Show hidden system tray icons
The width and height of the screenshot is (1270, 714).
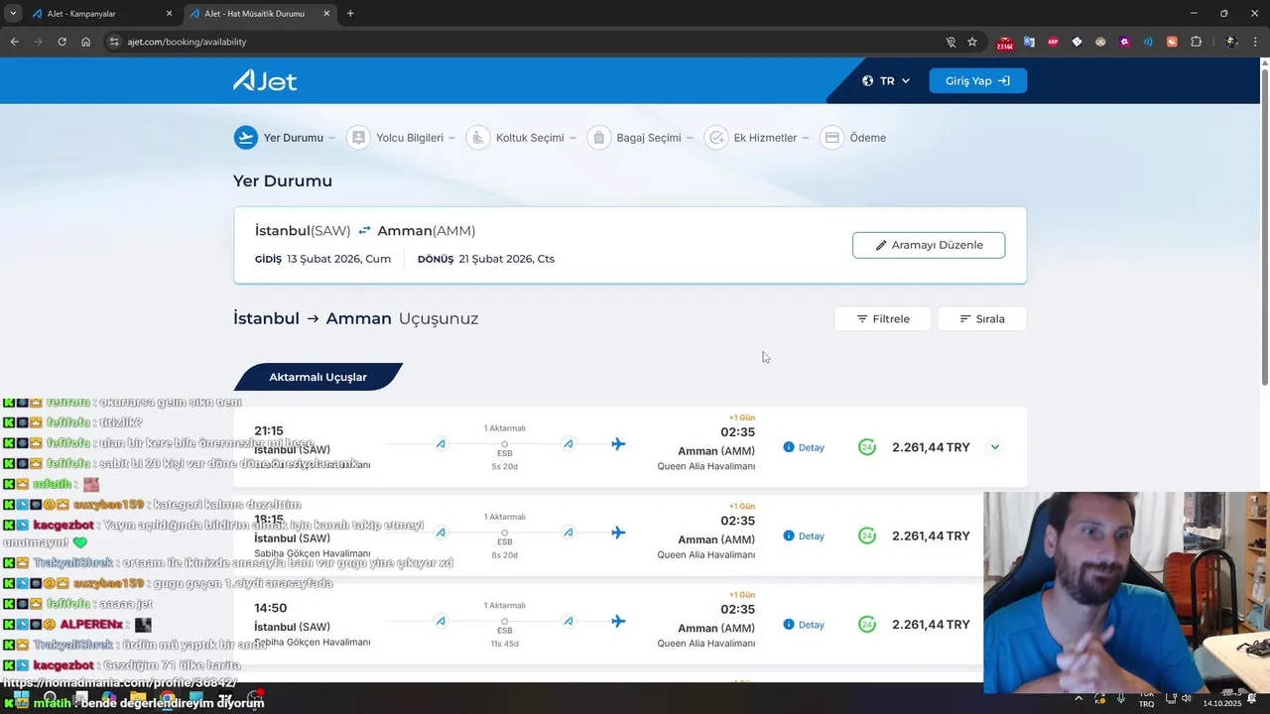[1079, 698]
